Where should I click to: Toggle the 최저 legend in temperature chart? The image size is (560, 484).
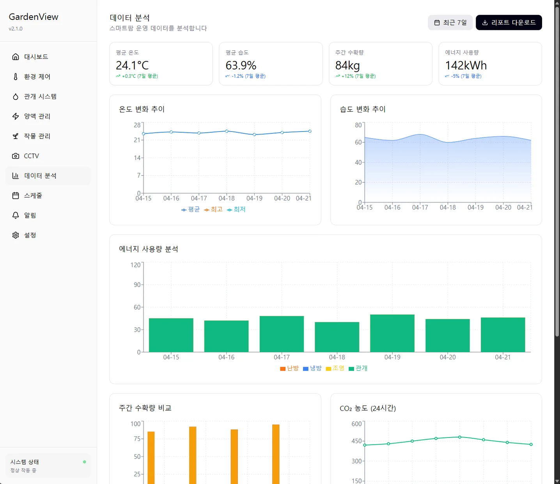[x=236, y=210]
